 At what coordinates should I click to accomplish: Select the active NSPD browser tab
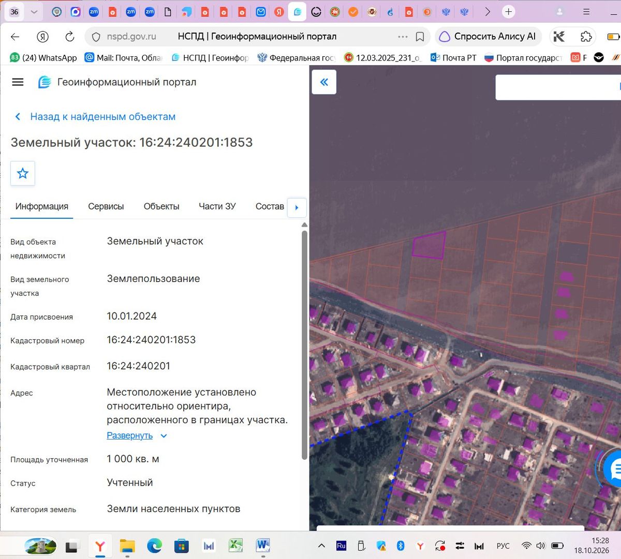297,11
